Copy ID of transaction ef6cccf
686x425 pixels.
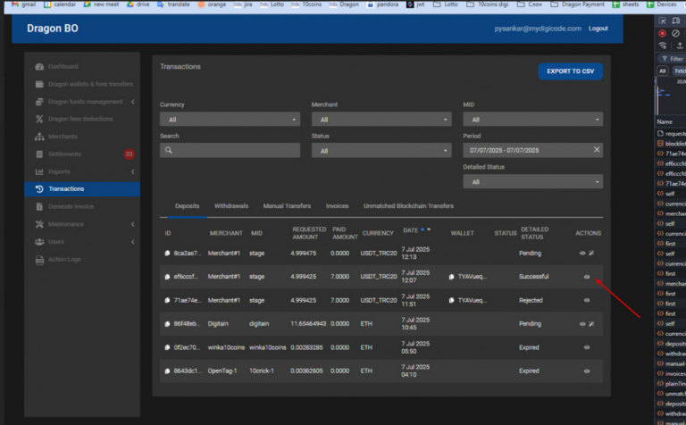coord(167,277)
